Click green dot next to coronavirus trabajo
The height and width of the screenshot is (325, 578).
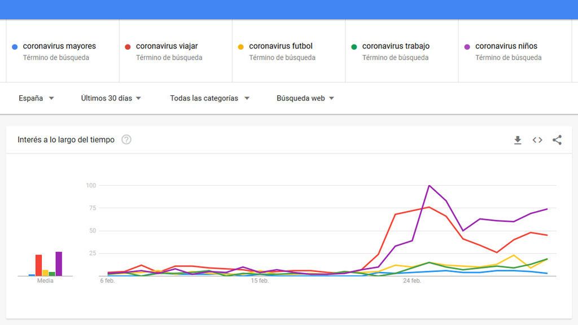pos(354,47)
